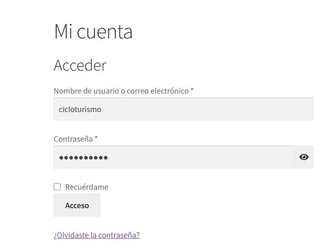This screenshot has width=327, height=248.
Task: Click the Nombre de usuario o correo electrónico label
Action: [x=121, y=91]
